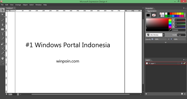The height and width of the screenshot is (99, 187).
Task: Select the Text tool
Action: coord(2,34)
